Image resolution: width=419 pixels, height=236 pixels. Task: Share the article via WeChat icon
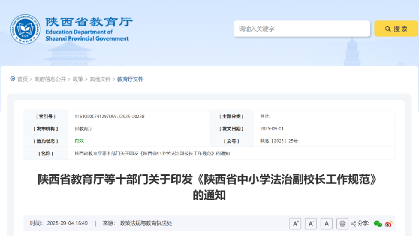[x=378, y=224]
